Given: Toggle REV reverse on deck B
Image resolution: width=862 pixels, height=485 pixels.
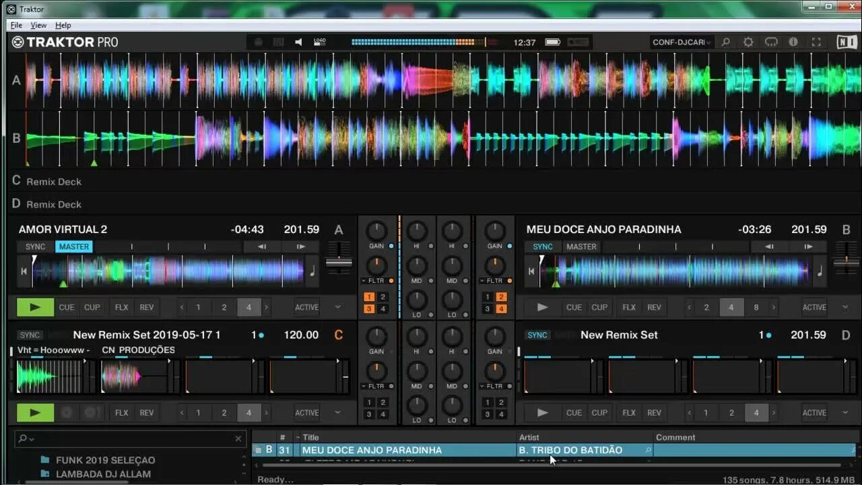Looking at the screenshot, I should 654,307.
